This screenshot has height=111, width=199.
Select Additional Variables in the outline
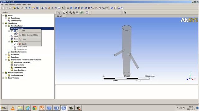[x=22, y=62]
